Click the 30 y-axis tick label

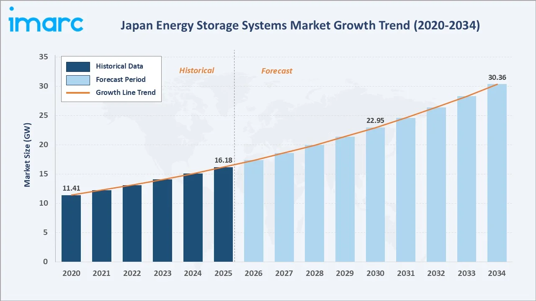tap(44, 86)
